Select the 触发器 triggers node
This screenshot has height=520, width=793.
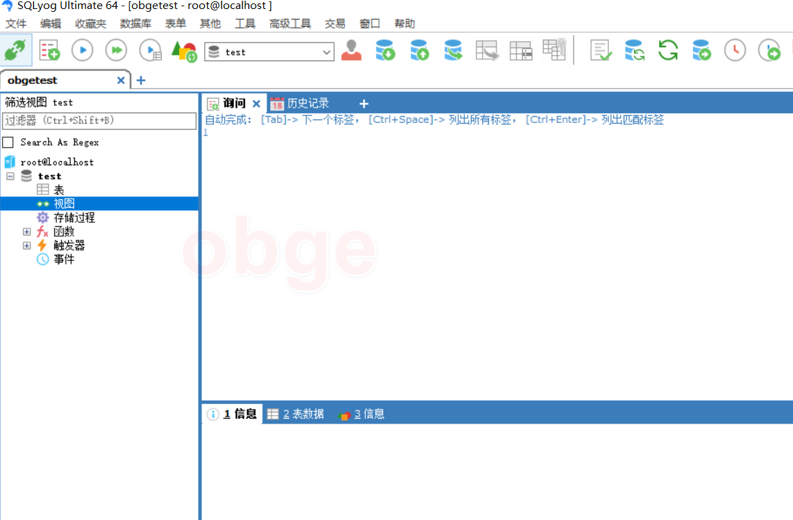pos(69,245)
